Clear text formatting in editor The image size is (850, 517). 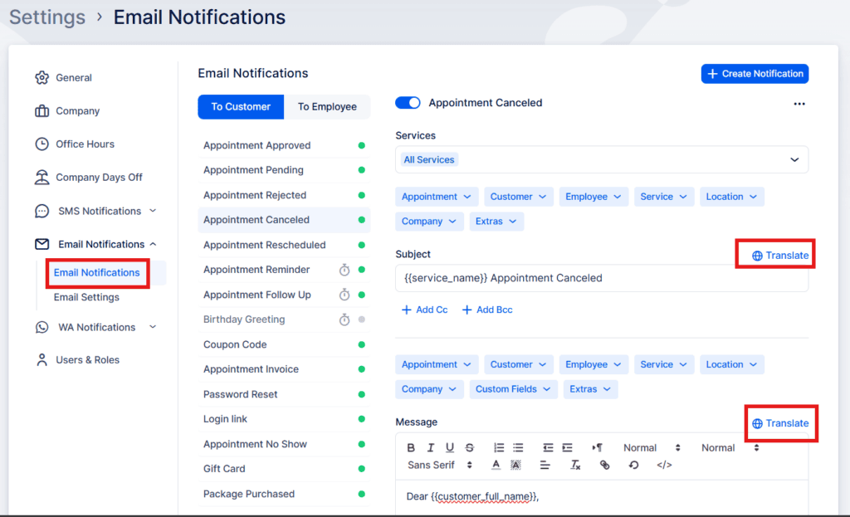click(575, 465)
